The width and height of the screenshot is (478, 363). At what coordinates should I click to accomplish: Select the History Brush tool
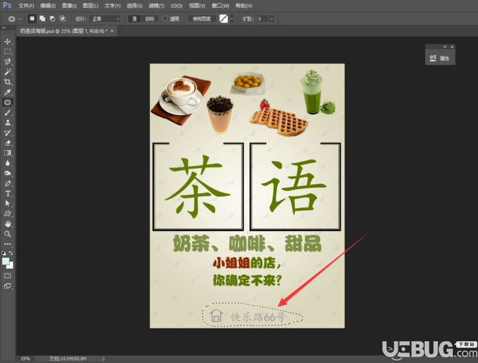point(8,133)
